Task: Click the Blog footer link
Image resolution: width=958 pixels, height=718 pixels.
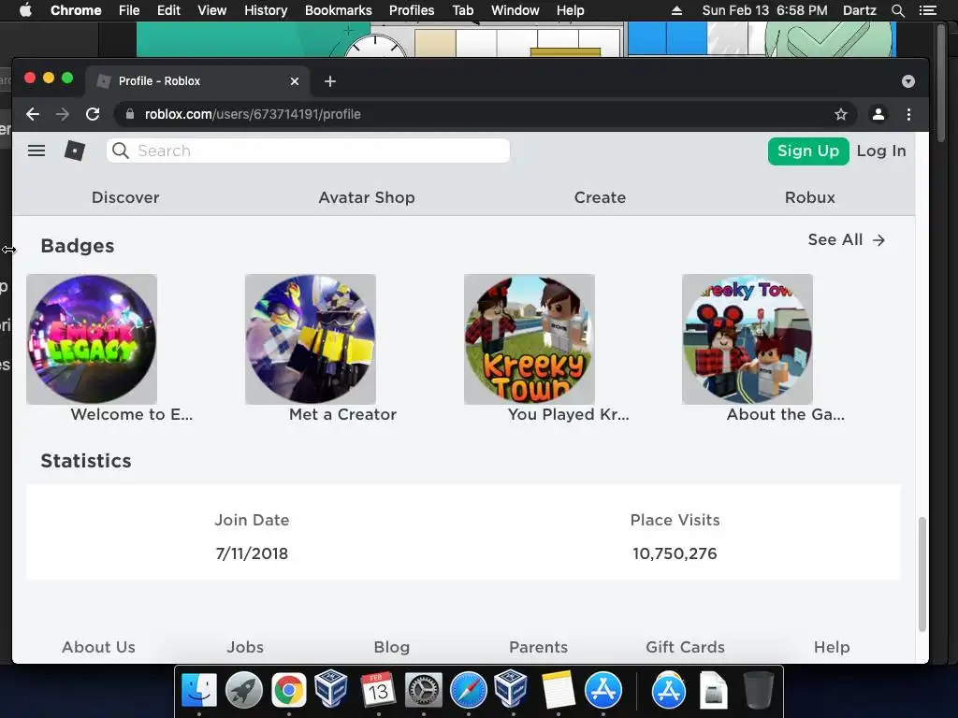Action: tap(392, 647)
